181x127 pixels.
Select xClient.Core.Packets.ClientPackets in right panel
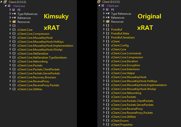132,101
